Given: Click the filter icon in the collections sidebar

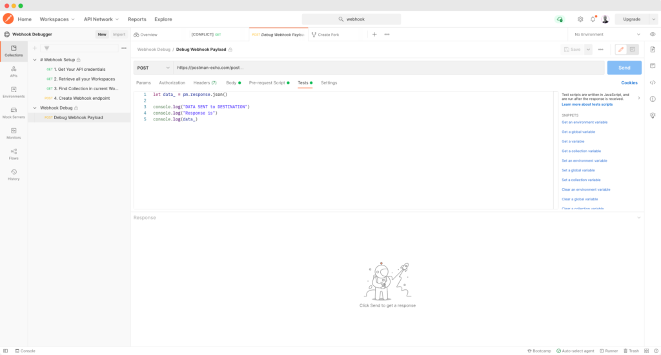Looking at the screenshot, I should pyautogui.click(x=46, y=48).
